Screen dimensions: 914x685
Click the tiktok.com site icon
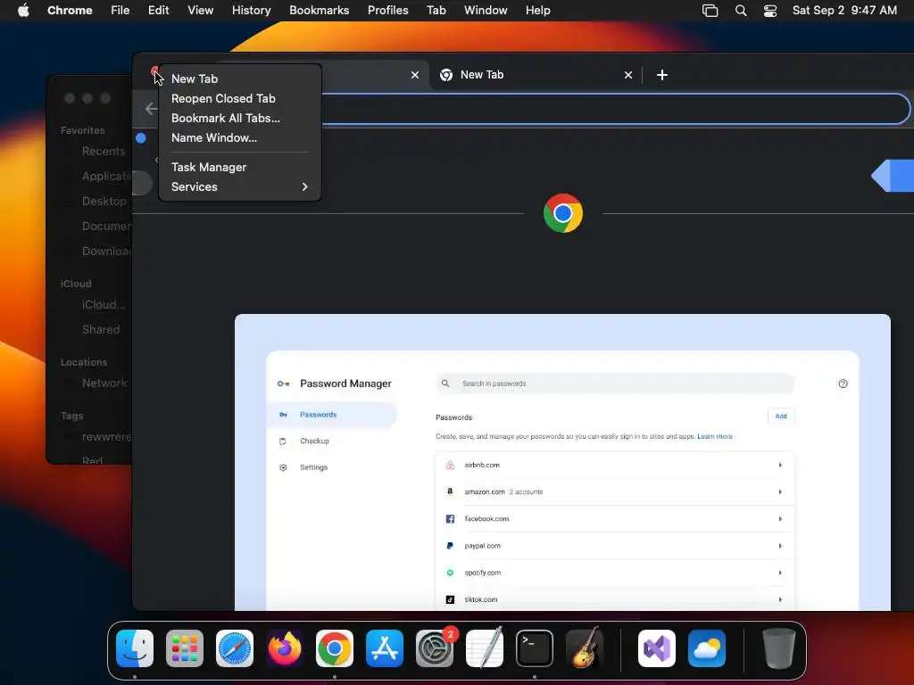pyautogui.click(x=450, y=599)
